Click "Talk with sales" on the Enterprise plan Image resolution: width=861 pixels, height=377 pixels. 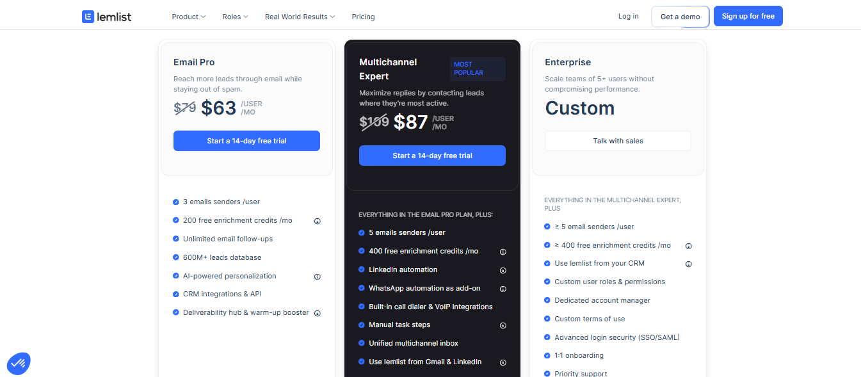(x=617, y=141)
